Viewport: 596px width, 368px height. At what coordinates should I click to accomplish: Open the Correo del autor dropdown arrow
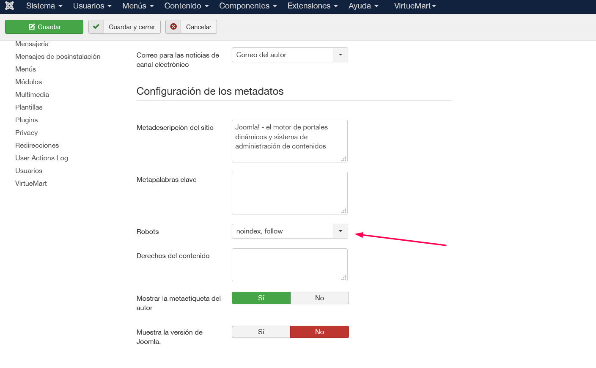pyautogui.click(x=341, y=55)
